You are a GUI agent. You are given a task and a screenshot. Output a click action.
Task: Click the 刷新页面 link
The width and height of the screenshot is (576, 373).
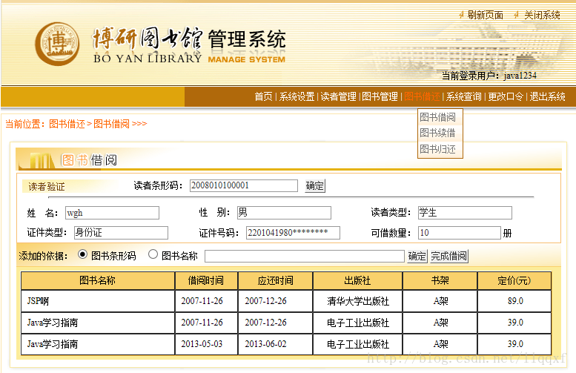click(486, 15)
